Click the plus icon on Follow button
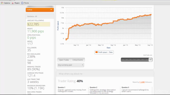170x95 pixels. (x=51, y=10)
